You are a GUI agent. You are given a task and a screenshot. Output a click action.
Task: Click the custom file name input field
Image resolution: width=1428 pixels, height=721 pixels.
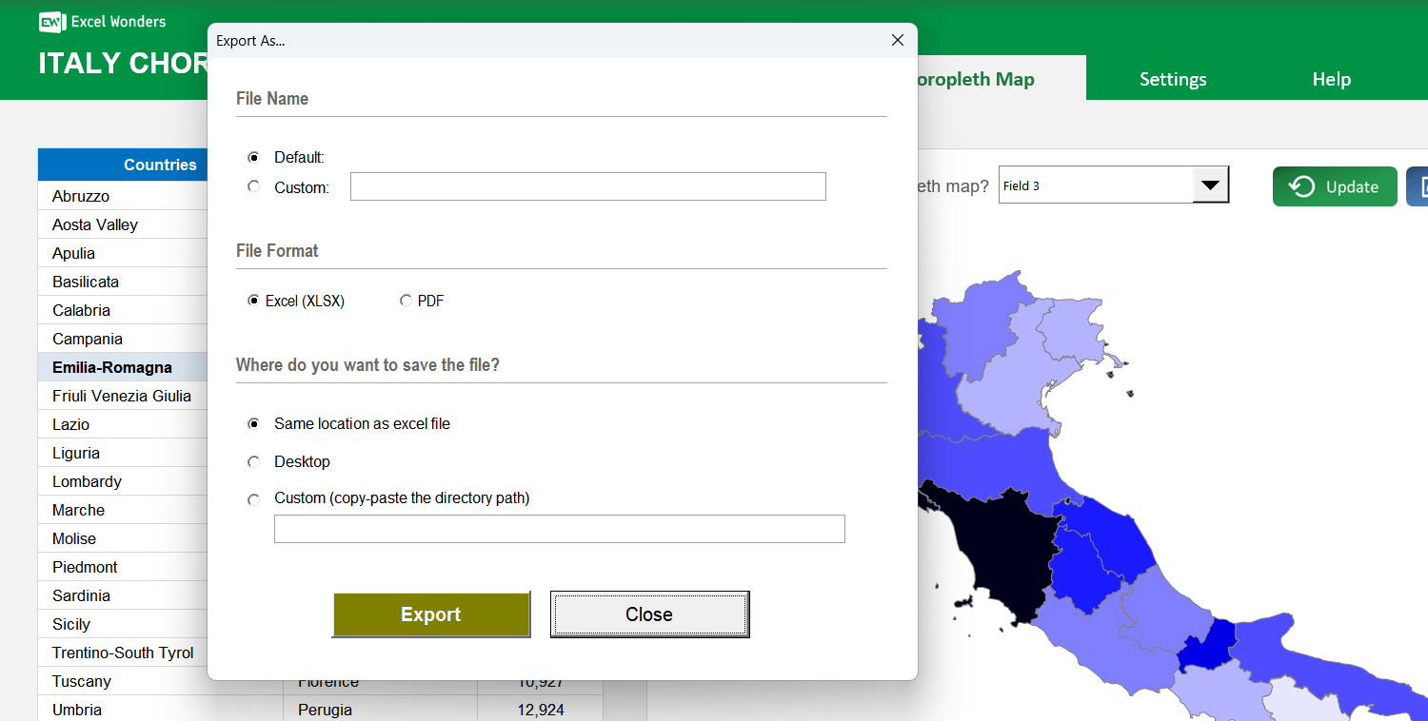(x=587, y=186)
